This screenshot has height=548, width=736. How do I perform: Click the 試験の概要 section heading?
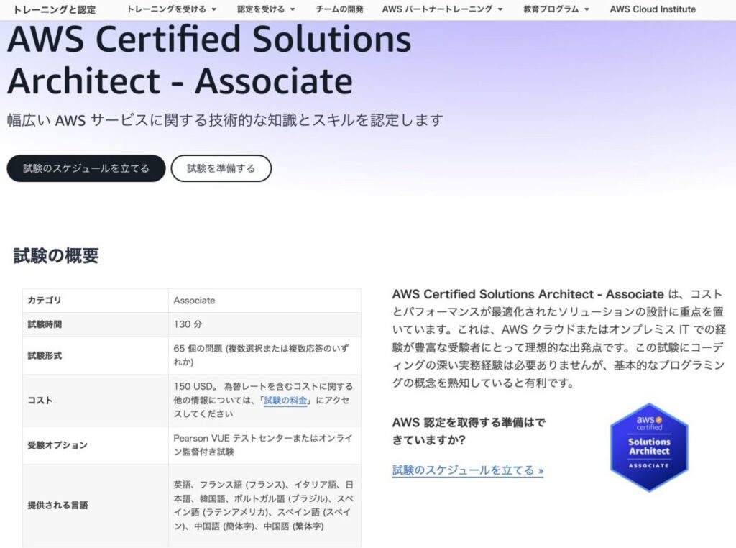(56, 256)
